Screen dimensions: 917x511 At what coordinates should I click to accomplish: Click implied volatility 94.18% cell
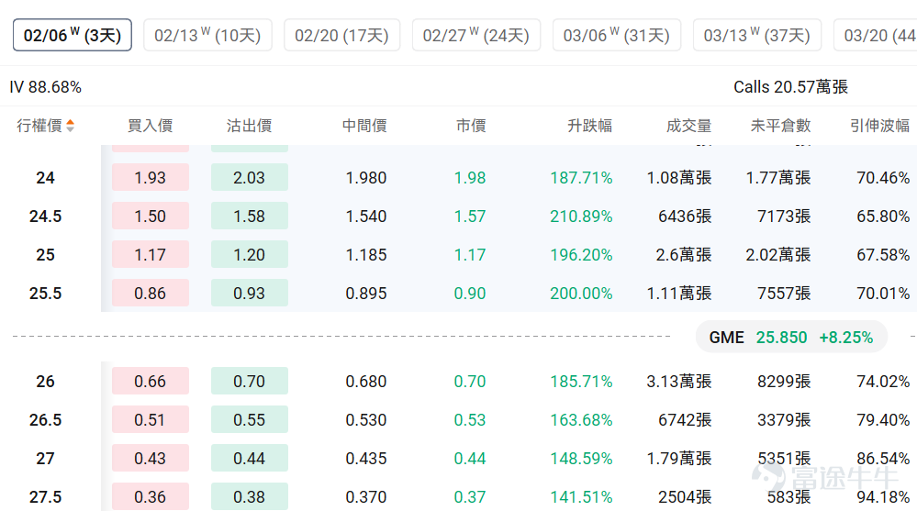[x=883, y=497]
